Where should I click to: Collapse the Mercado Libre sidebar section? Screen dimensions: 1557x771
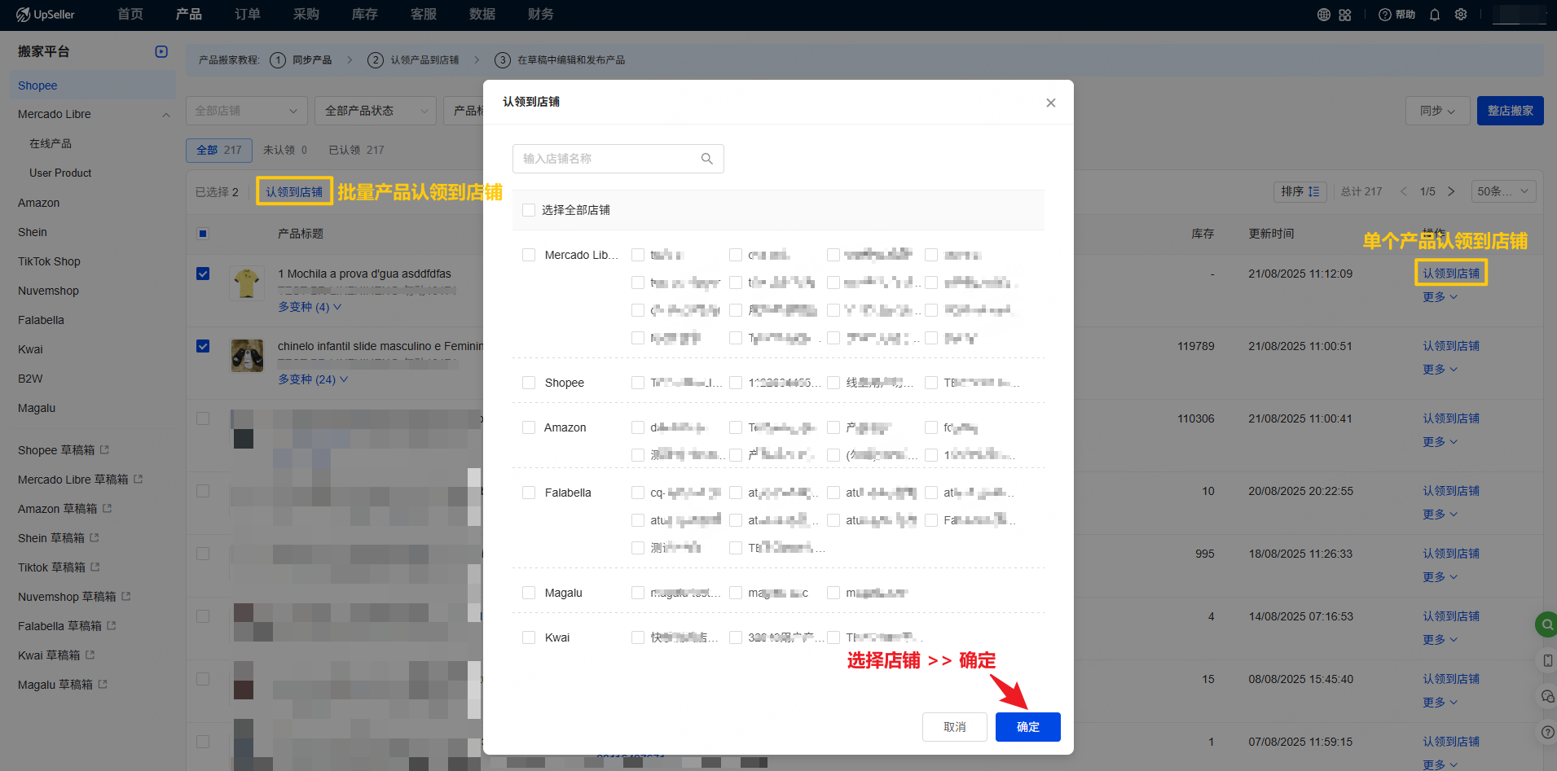tap(166, 115)
